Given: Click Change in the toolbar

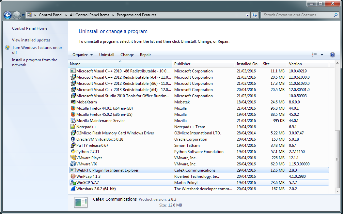Looking at the screenshot, I should tap(127, 55).
